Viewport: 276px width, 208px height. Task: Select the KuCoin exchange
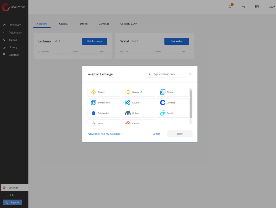[x=138, y=103]
